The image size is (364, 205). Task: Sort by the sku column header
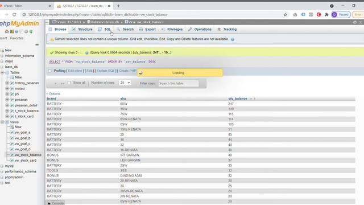(x=123, y=99)
